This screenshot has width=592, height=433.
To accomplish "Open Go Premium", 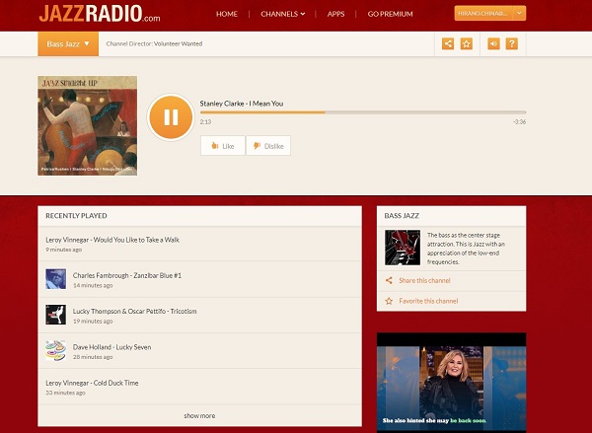I will pyautogui.click(x=390, y=14).
